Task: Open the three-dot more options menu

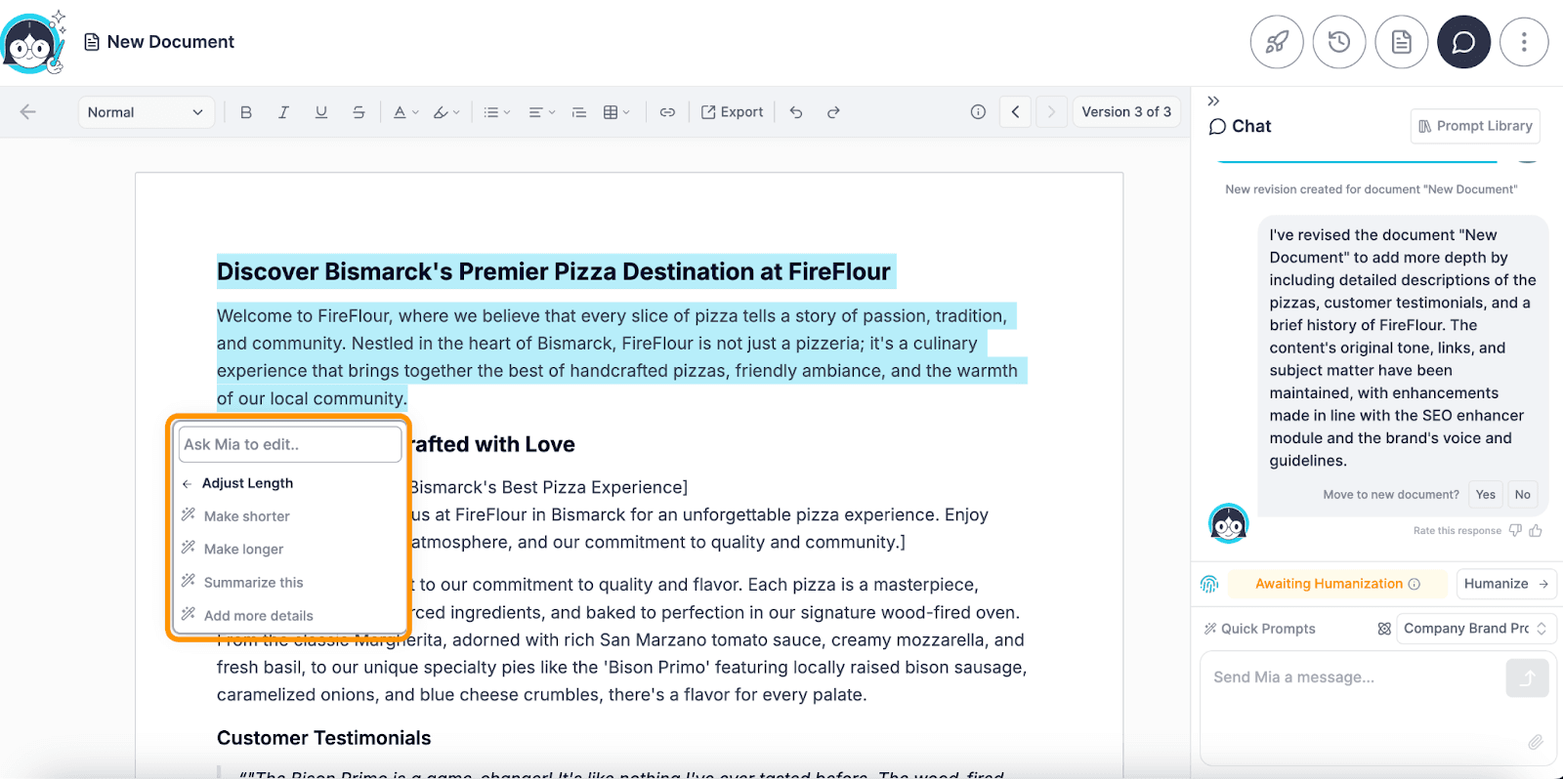Action: 1524,42
